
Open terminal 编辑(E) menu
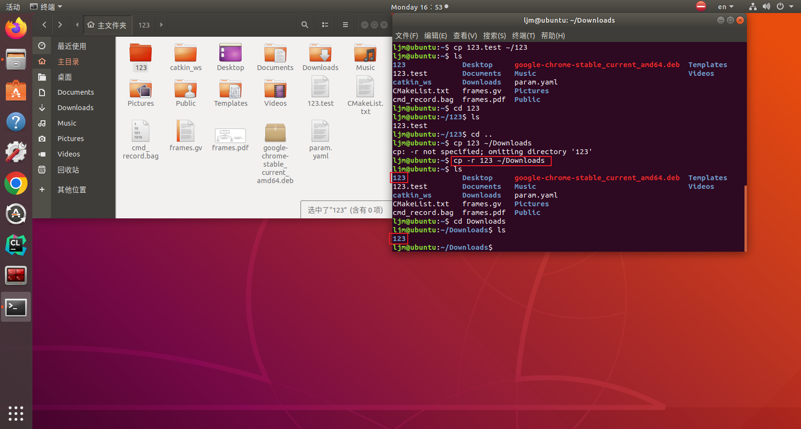tap(436, 35)
